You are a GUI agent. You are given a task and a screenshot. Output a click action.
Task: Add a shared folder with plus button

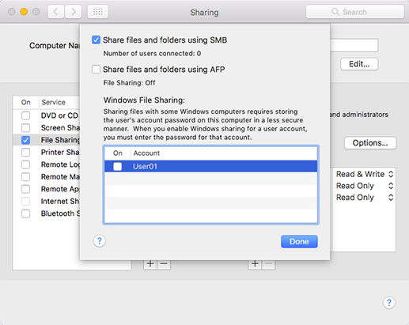tap(150, 264)
